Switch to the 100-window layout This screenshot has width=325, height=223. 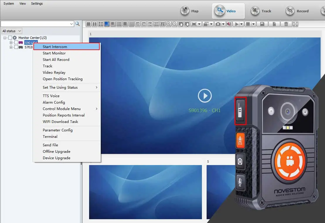(156, 24)
